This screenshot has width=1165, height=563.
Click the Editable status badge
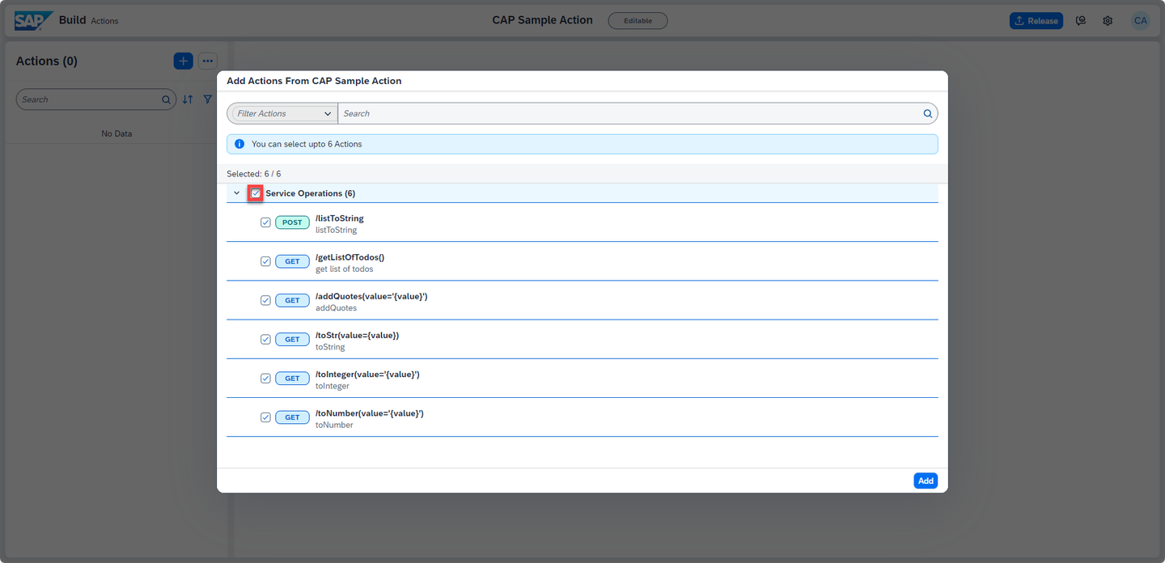(x=638, y=21)
